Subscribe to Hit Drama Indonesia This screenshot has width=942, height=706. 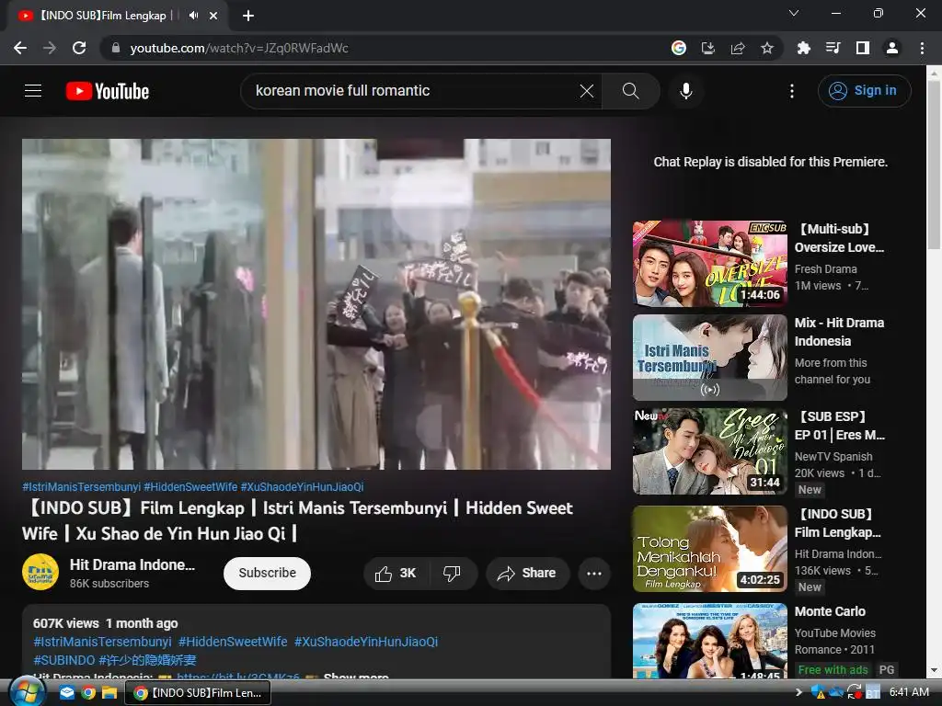pos(267,574)
